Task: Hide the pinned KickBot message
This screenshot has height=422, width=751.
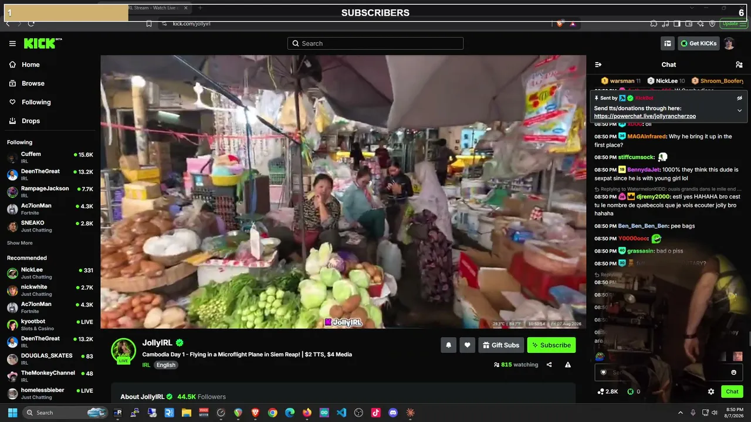Action: tap(739, 98)
